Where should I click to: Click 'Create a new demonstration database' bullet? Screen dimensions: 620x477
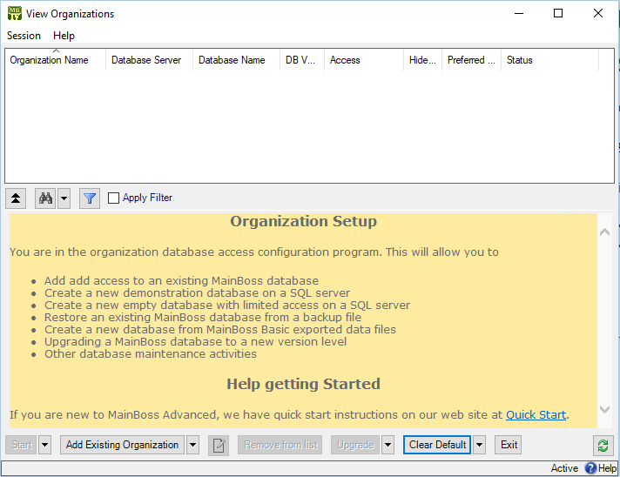pyautogui.click(x=197, y=292)
